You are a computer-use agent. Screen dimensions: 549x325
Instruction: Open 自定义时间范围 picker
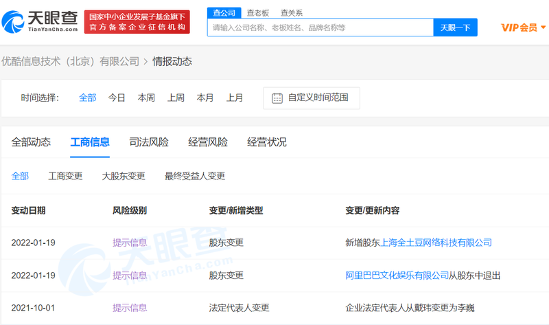click(x=312, y=98)
